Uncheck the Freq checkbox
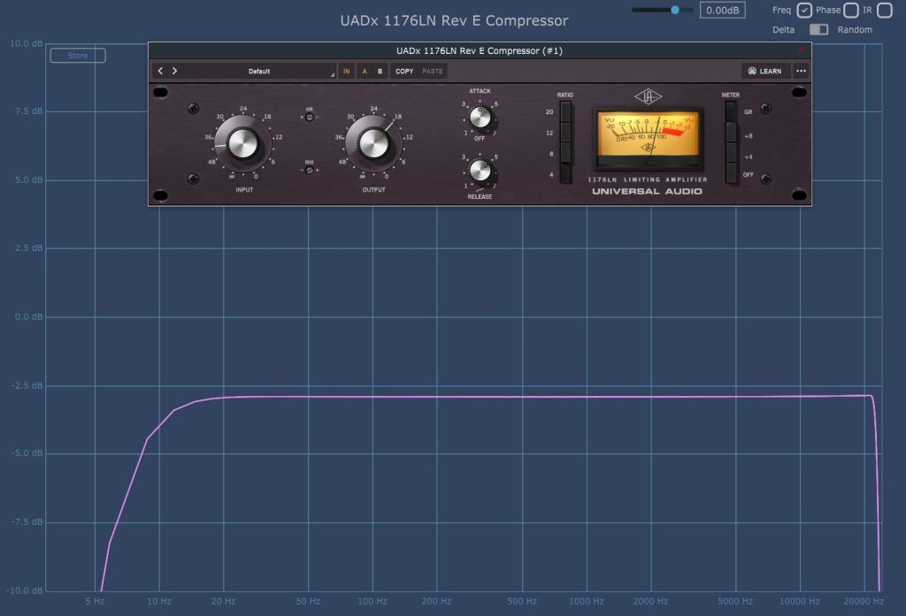 point(803,11)
